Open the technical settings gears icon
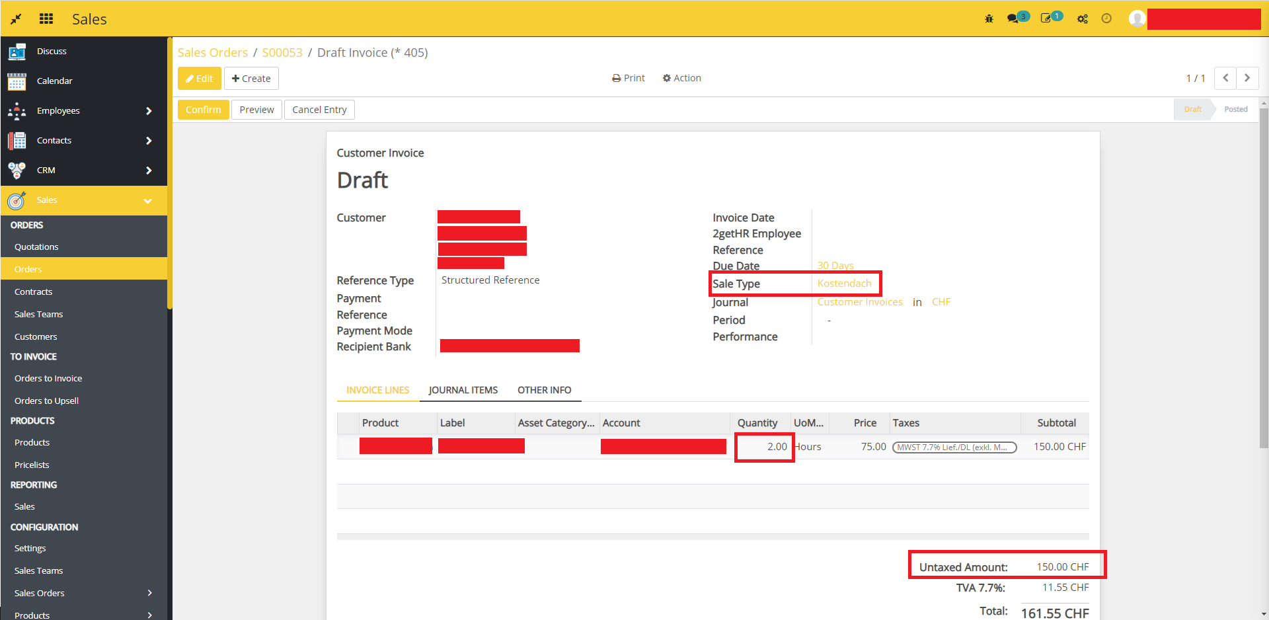1269x620 pixels. point(1083,19)
